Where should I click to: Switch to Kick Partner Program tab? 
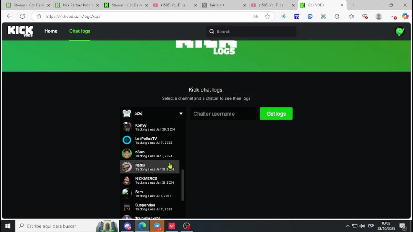pyautogui.click(x=77, y=5)
